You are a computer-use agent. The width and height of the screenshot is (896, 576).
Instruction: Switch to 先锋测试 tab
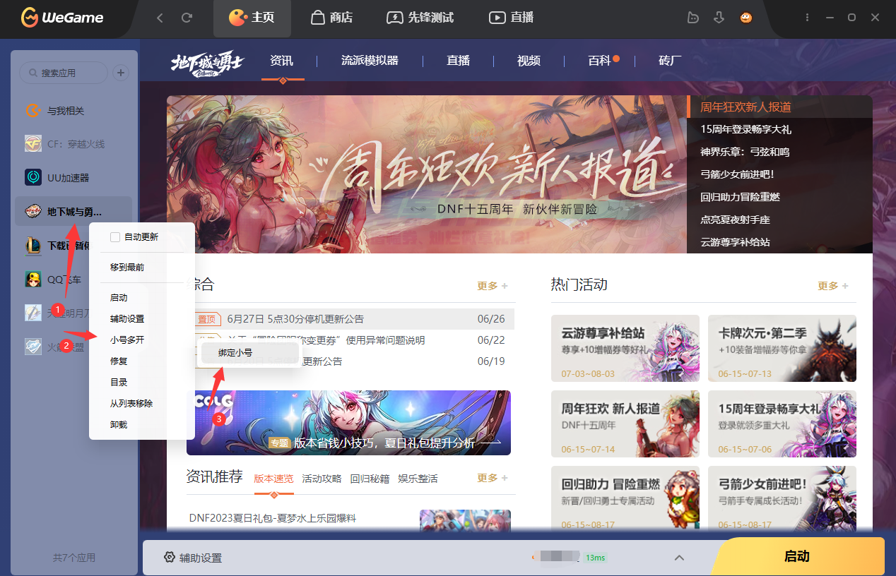[420, 18]
